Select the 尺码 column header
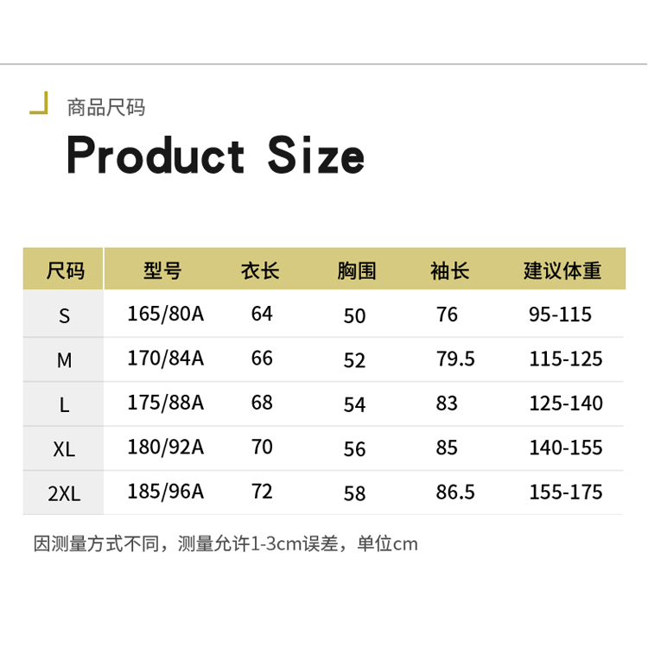Screen dimensions: 648x648 (x=65, y=270)
